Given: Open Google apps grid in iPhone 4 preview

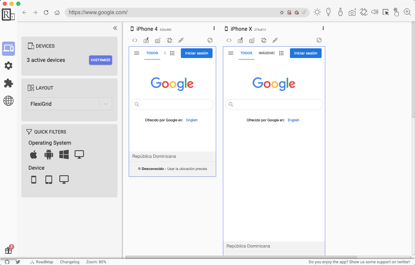Looking at the screenshot, I should (x=172, y=53).
